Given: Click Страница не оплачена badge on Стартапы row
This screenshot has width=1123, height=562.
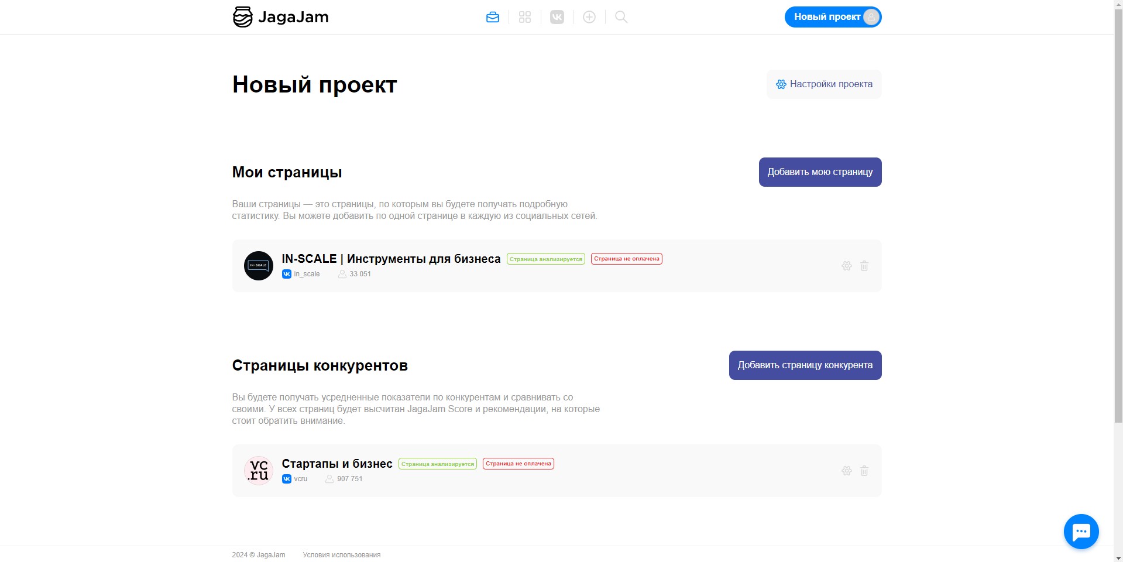Looking at the screenshot, I should pos(518,464).
